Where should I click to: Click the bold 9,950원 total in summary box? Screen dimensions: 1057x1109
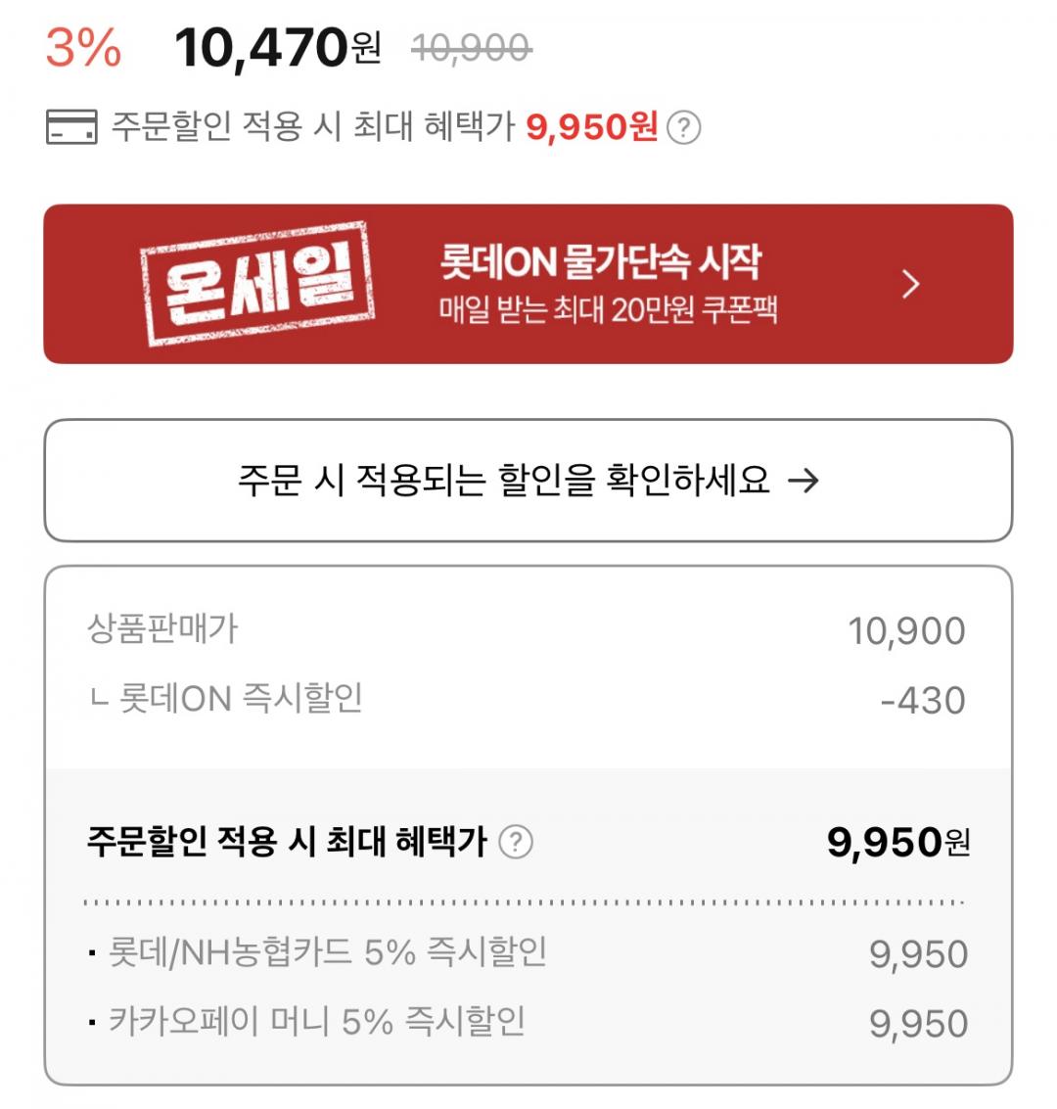coord(897,842)
